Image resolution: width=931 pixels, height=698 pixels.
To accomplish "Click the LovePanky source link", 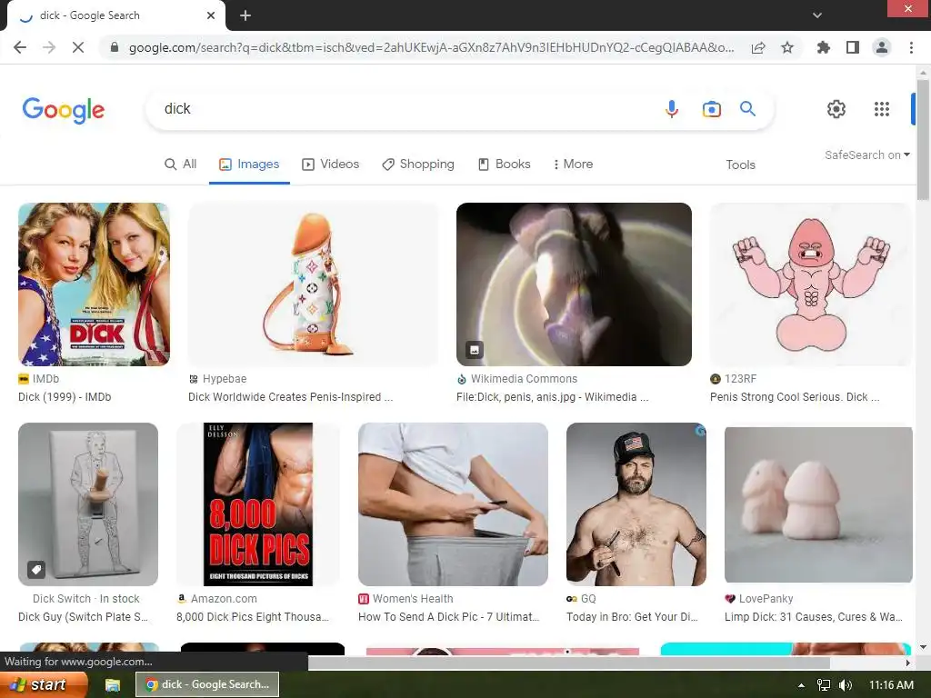I will coord(759,599).
